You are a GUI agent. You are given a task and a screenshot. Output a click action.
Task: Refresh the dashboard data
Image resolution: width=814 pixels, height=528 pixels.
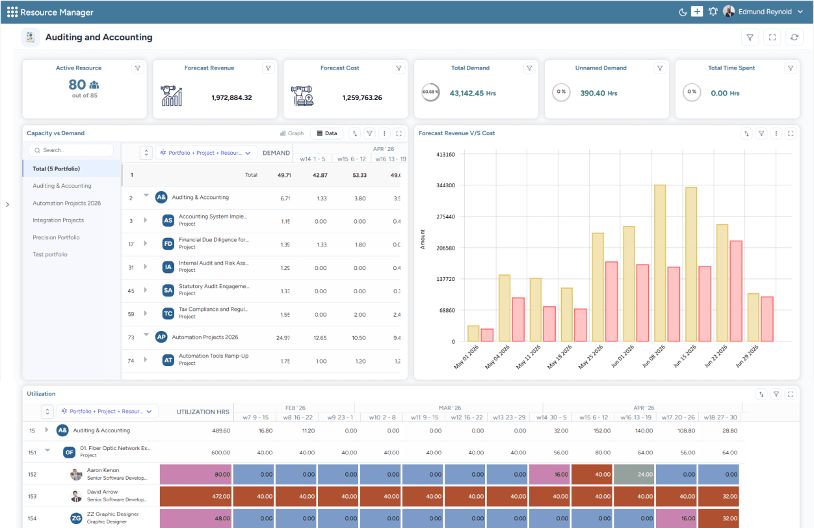pyautogui.click(x=794, y=38)
